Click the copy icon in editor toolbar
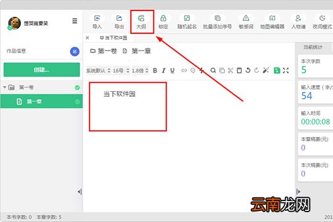 click(x=222, y=70)
